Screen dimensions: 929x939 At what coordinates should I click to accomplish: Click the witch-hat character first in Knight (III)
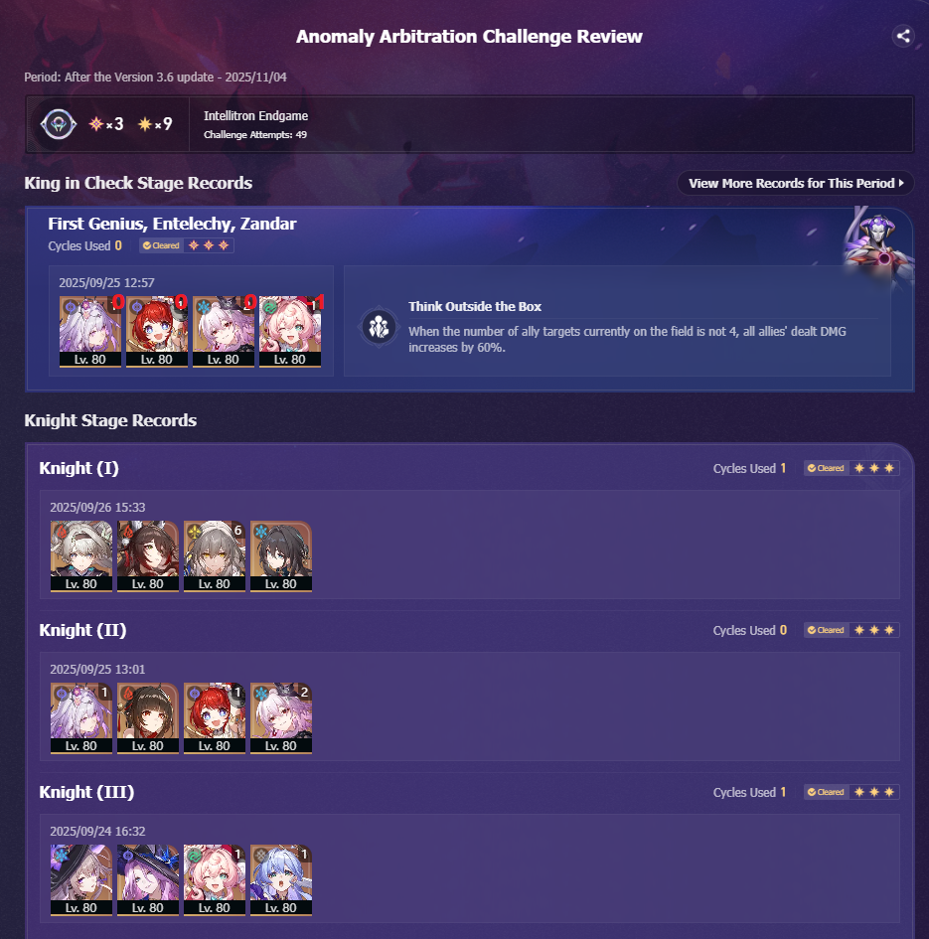coord(81,879)
